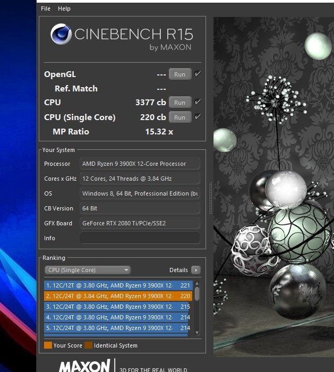Click the rendered scene preview image
Screen dimensions: 334x372
(x=273, y=187)
